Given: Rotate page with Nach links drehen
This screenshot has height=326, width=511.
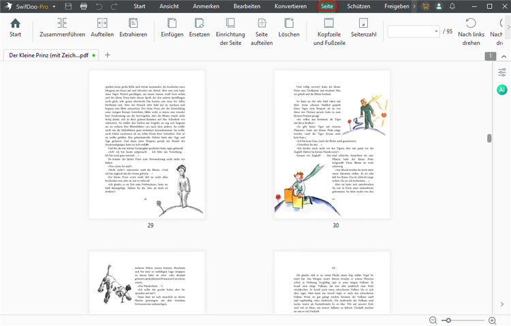Looking at the screenshot, I should coord(470,25).
